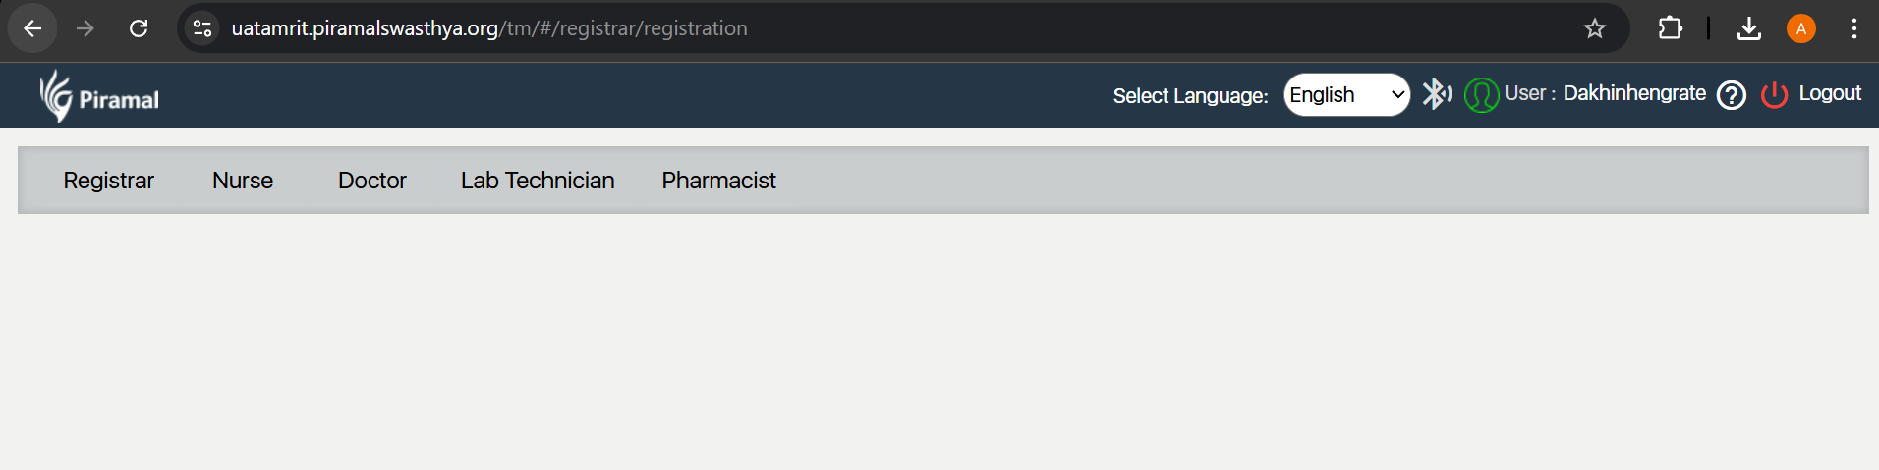1879x470 pixels.
Task: Click the green user profile icon
Action: [x=1481, y=95]
